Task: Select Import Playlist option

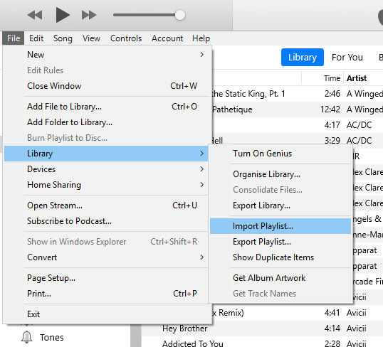Action: point(280,226)
